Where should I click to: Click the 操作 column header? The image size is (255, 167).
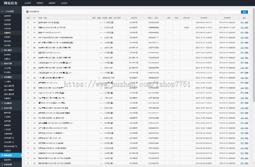pos(244,18)
